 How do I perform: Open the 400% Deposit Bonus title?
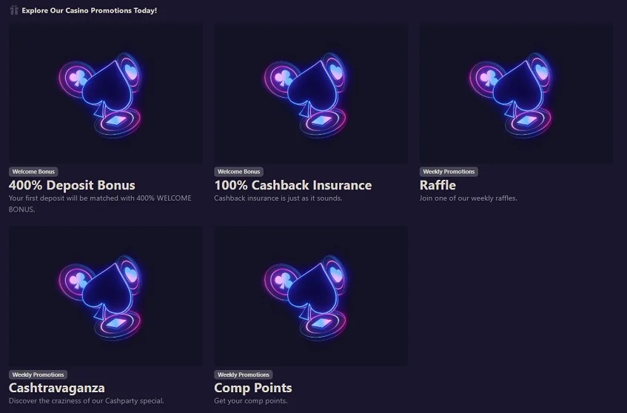point(72,185)
